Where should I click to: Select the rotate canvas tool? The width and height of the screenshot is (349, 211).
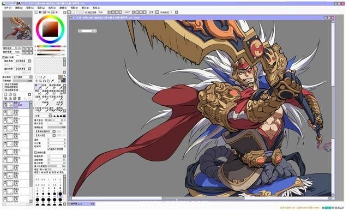point(45,81)
